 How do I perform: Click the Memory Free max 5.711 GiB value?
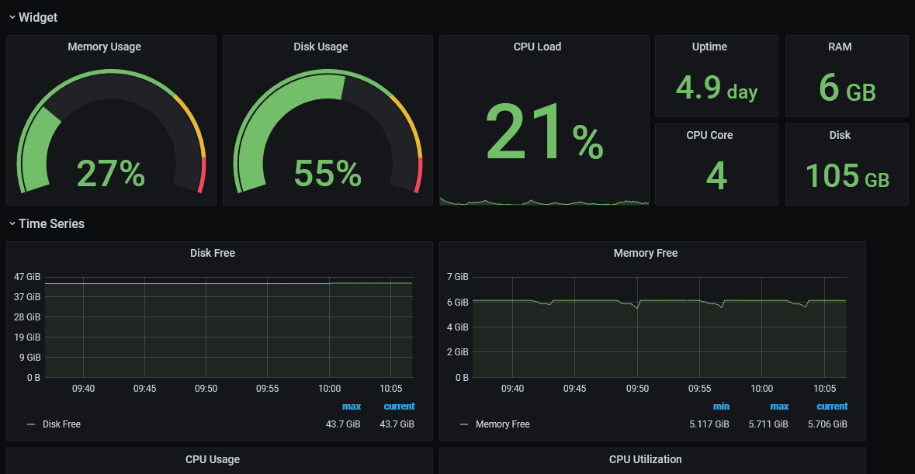pyautogui.click(x=768, y=424)
